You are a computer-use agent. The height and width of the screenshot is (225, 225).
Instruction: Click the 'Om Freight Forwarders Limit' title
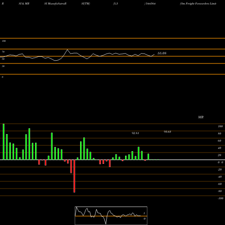point(198,4)
